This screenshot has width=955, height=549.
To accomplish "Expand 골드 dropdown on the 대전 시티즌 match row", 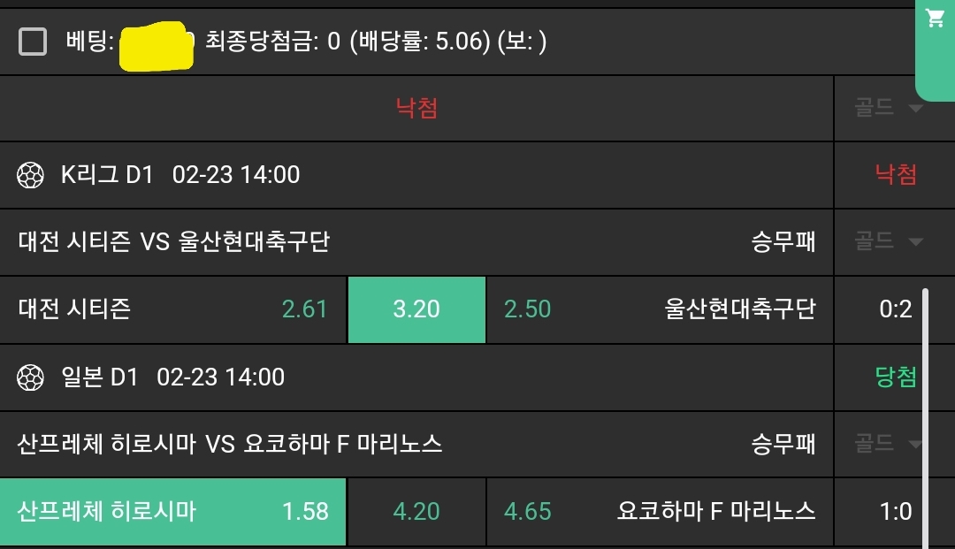I will pos(889,241).
